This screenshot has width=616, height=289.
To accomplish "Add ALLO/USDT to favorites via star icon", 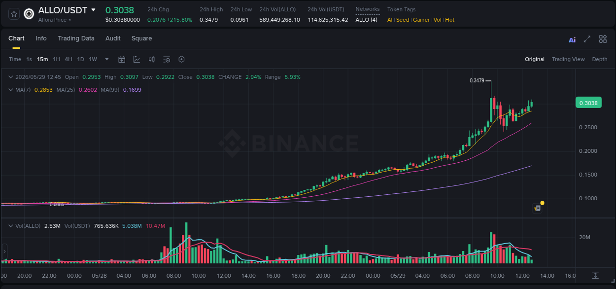I will point(14,14).
